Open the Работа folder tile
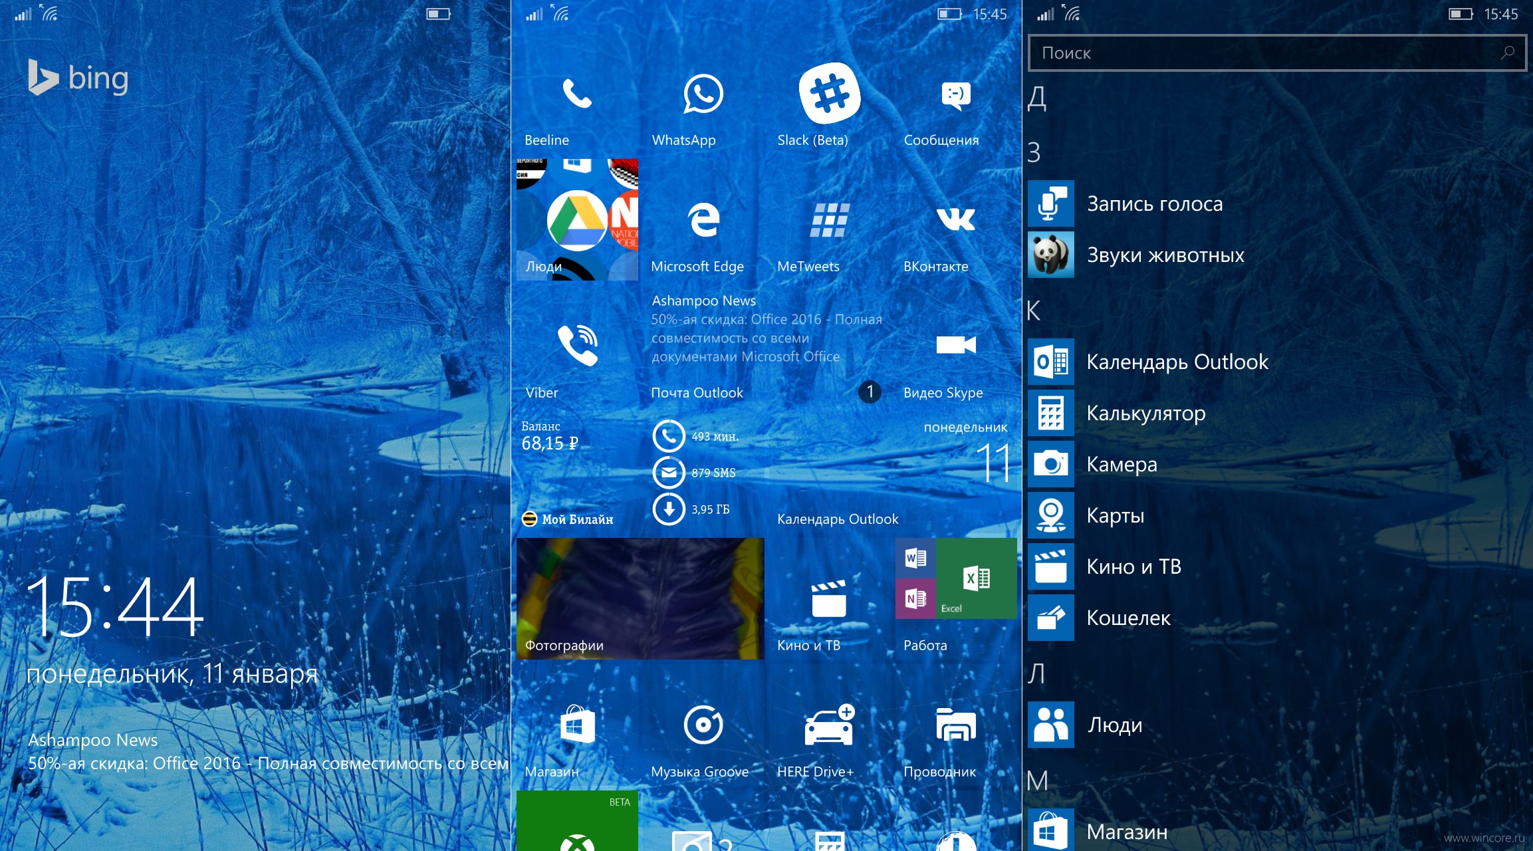 (956, 598)
